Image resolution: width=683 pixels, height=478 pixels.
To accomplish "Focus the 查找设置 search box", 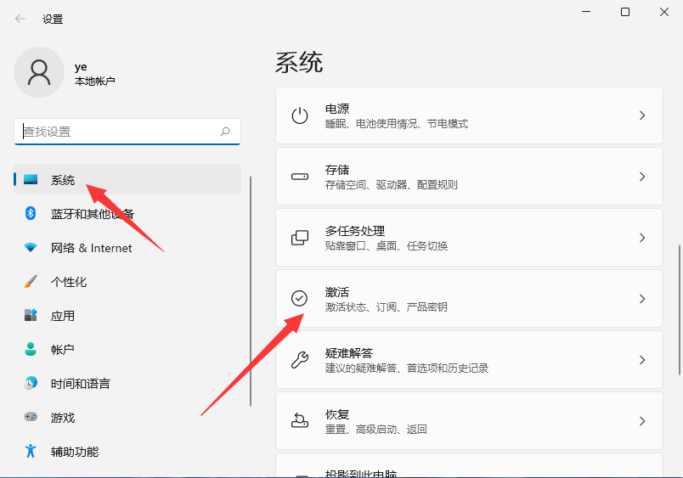I will [127, 132].
